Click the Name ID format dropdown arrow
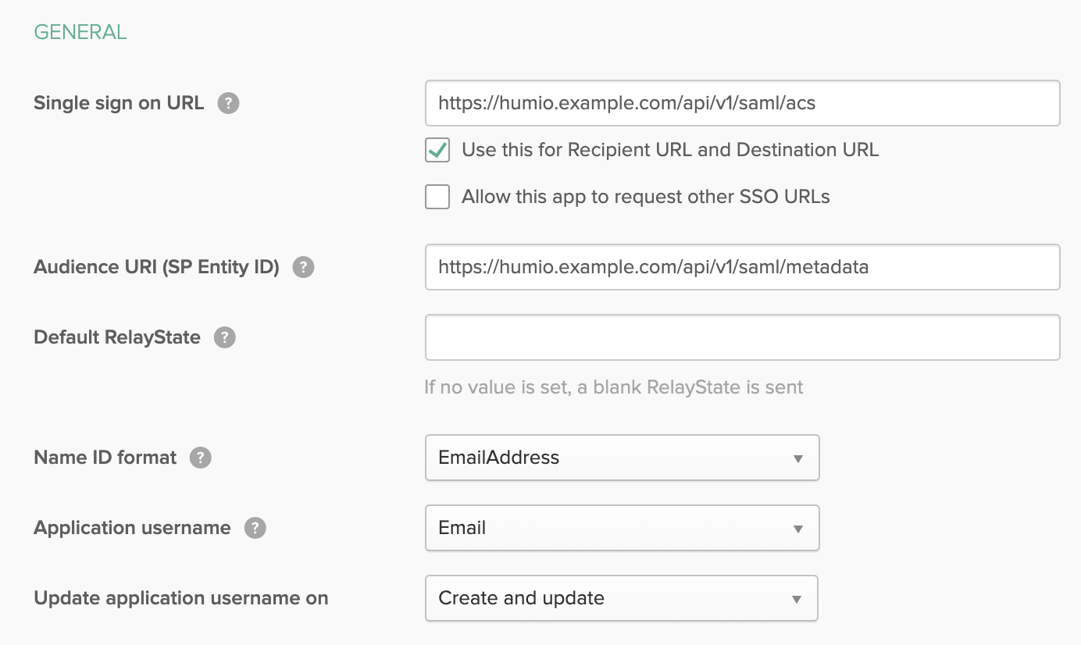This screenshot has height=645, width=1081. pyautogui.click(x=798, y=458)
